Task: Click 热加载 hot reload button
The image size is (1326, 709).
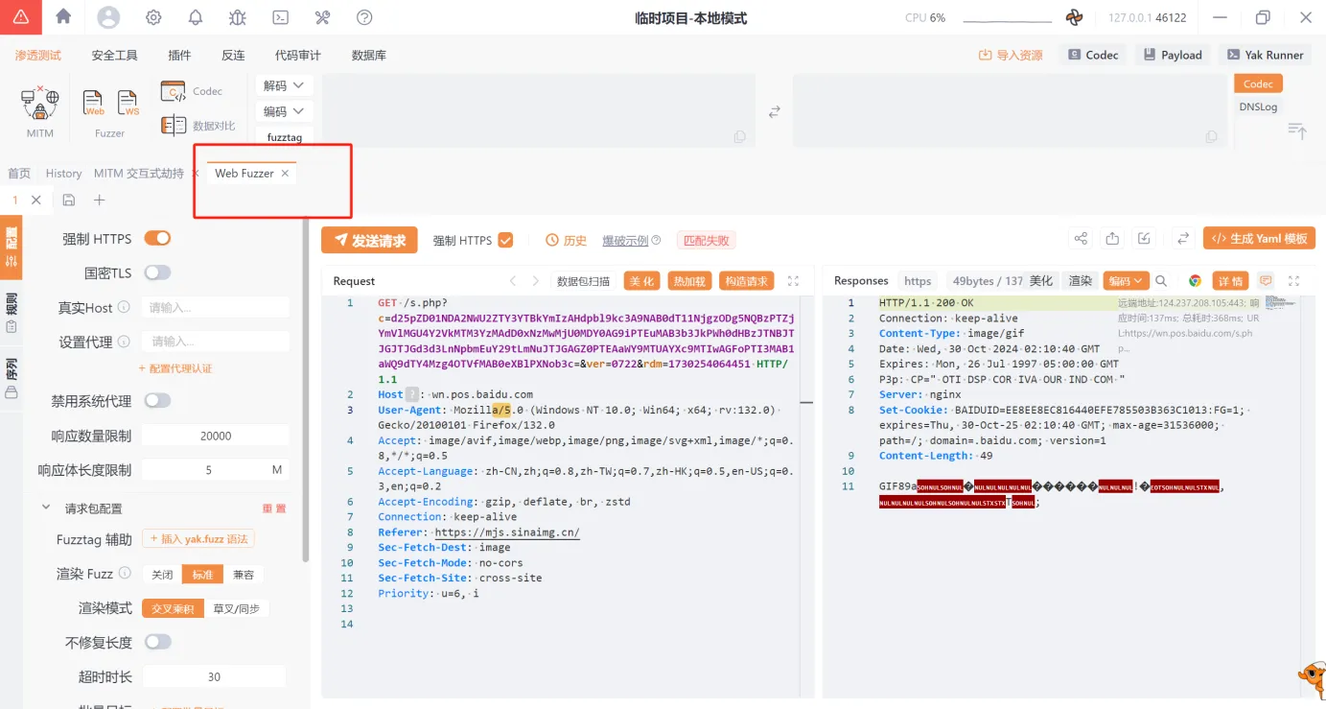Action: pos(689,281)
